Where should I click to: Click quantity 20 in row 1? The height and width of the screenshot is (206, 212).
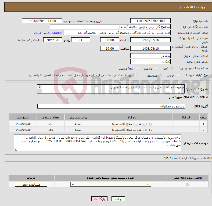pos(51,124)
